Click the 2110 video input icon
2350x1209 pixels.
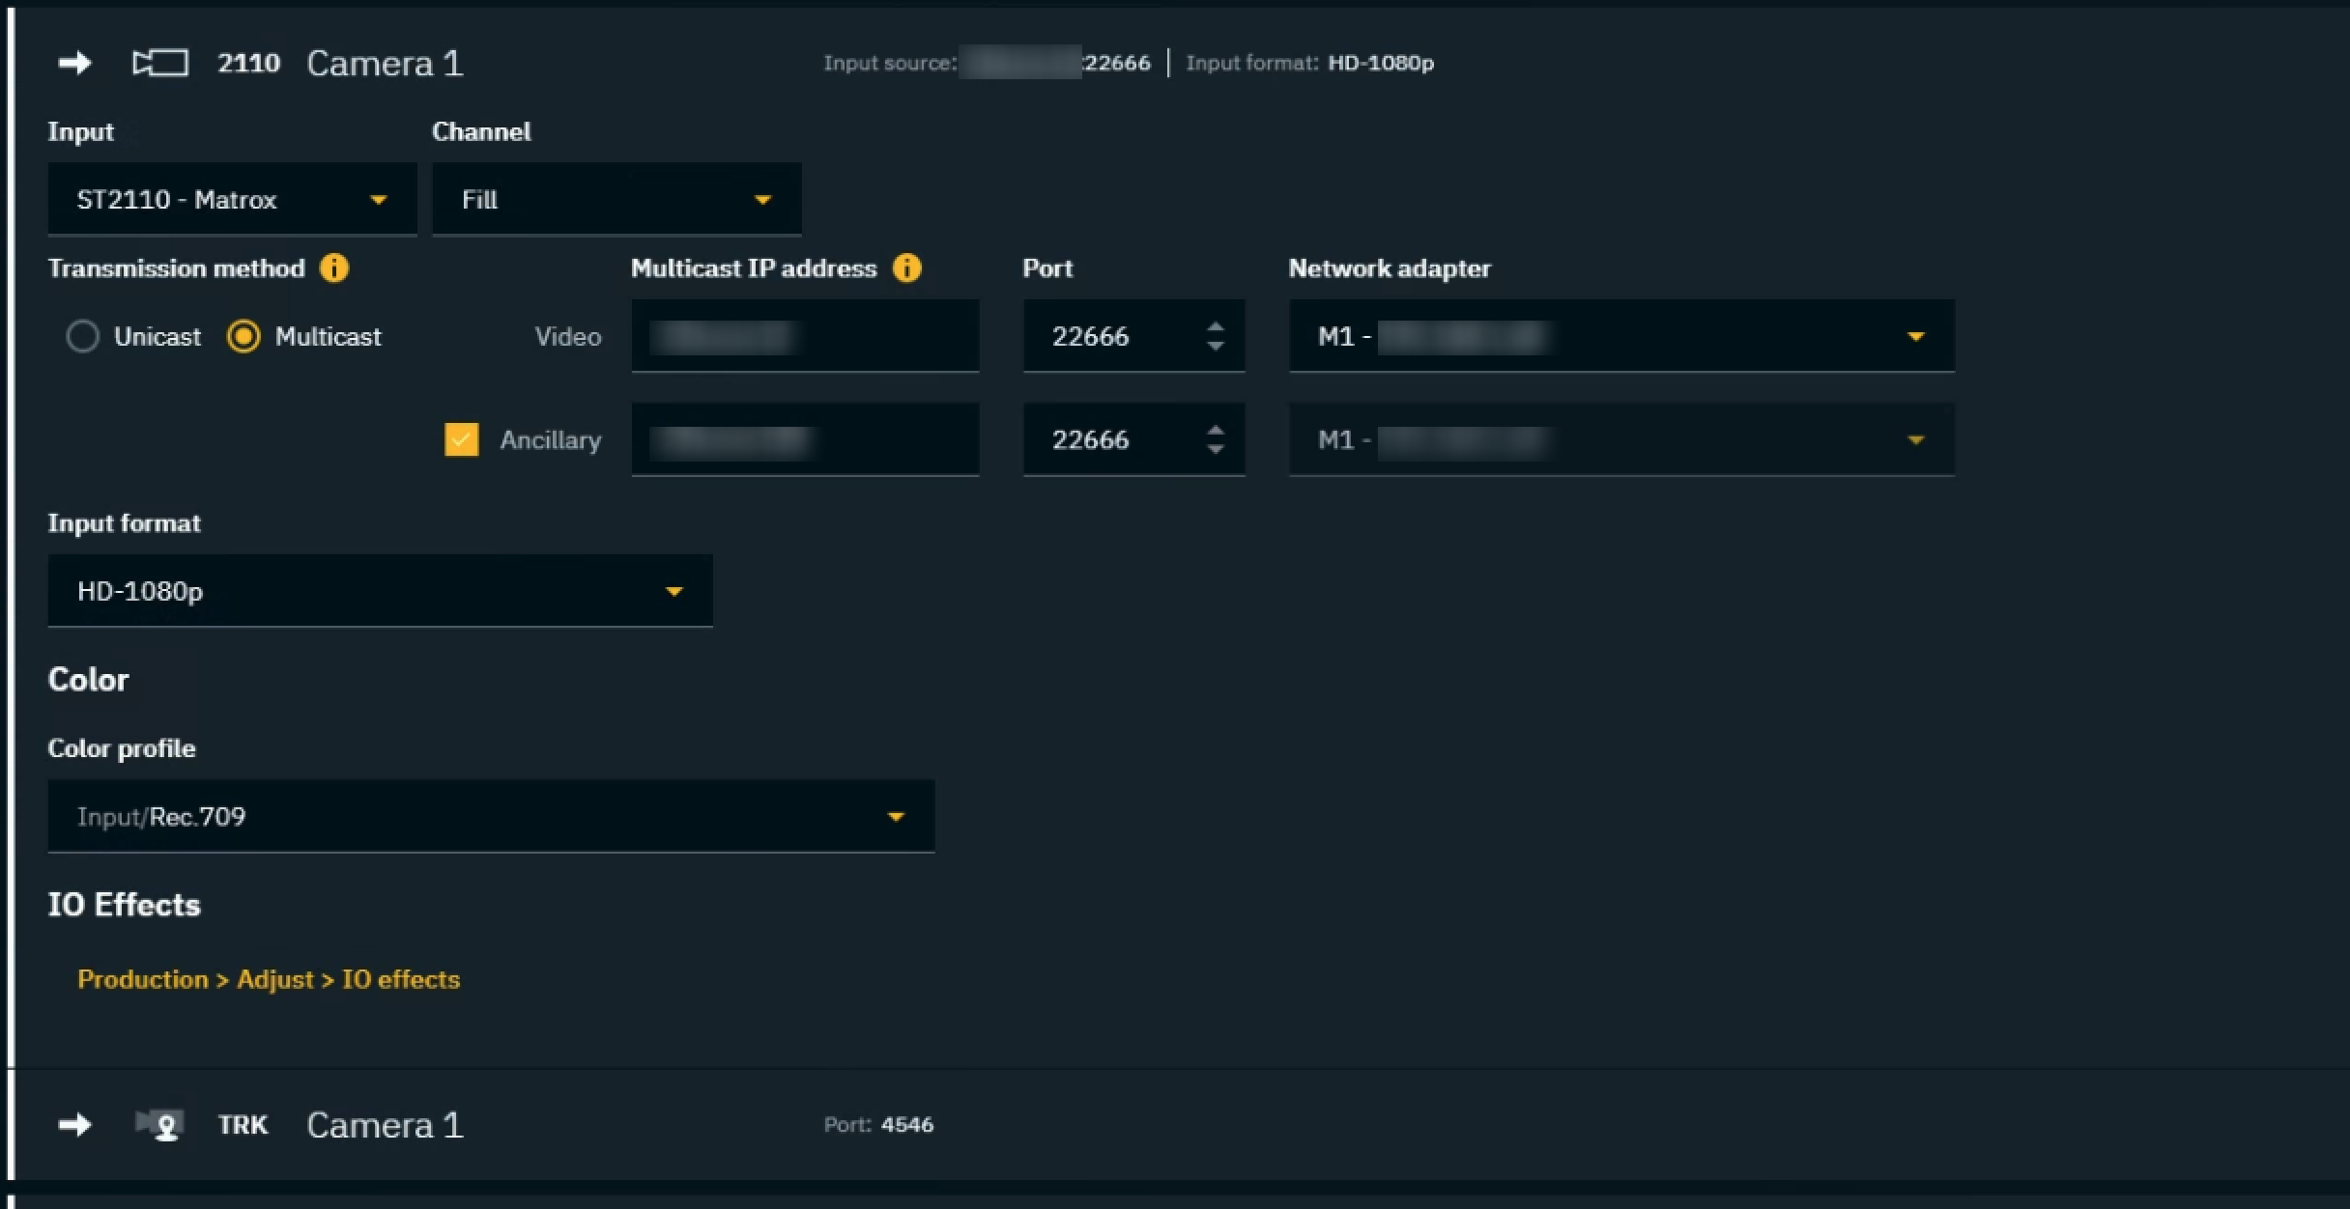tap(160, 64)
